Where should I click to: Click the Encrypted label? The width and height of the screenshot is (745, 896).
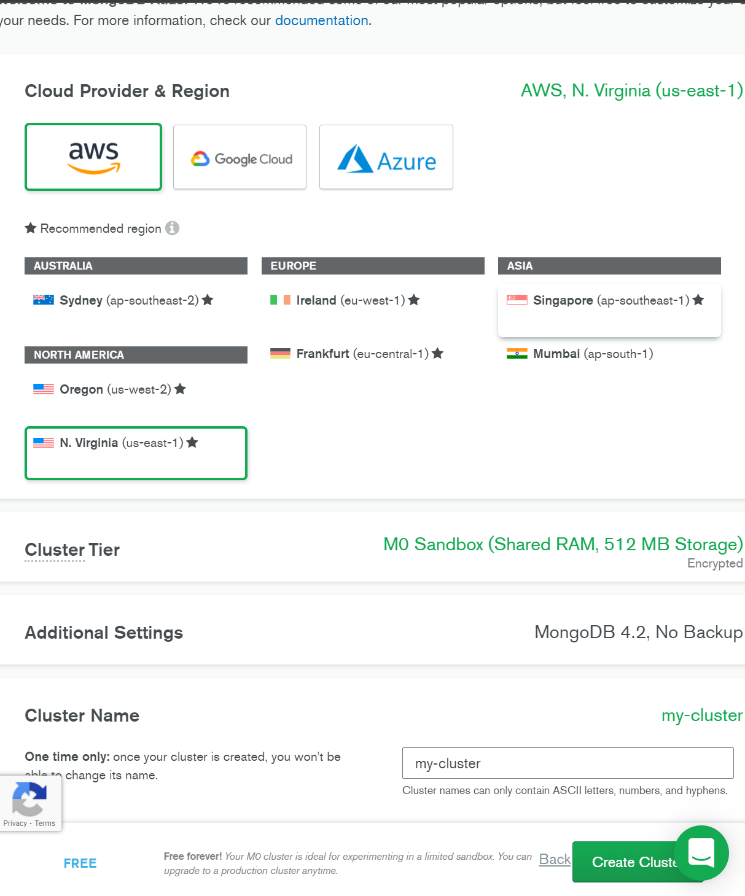coord(715,564)
